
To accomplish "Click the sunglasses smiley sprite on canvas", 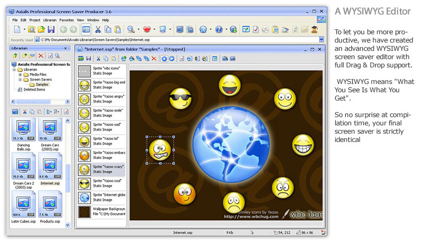I will point(180,98).
